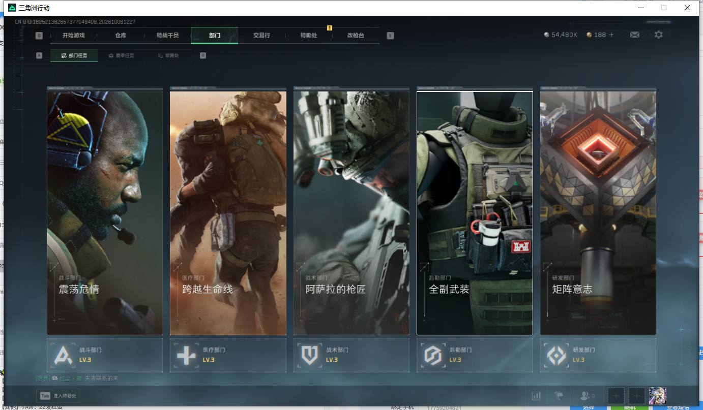Viewport: 703px width, 410px height.
Task: Click the D key hint after sub-tabs
Action: point(203,55)
